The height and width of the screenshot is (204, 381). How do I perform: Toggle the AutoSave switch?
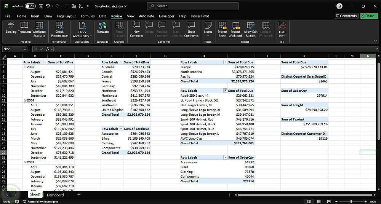click(30, 6)
